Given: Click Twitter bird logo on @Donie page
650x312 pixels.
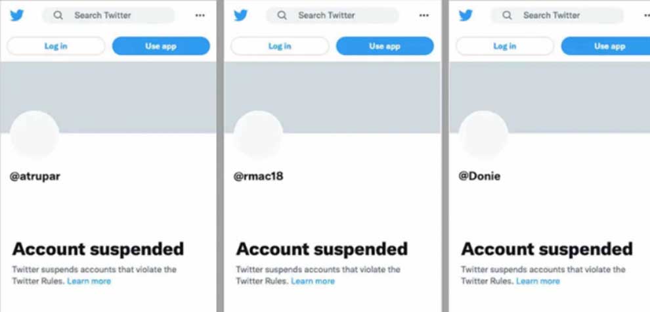Looking at the screenshot, I should 466,15.
